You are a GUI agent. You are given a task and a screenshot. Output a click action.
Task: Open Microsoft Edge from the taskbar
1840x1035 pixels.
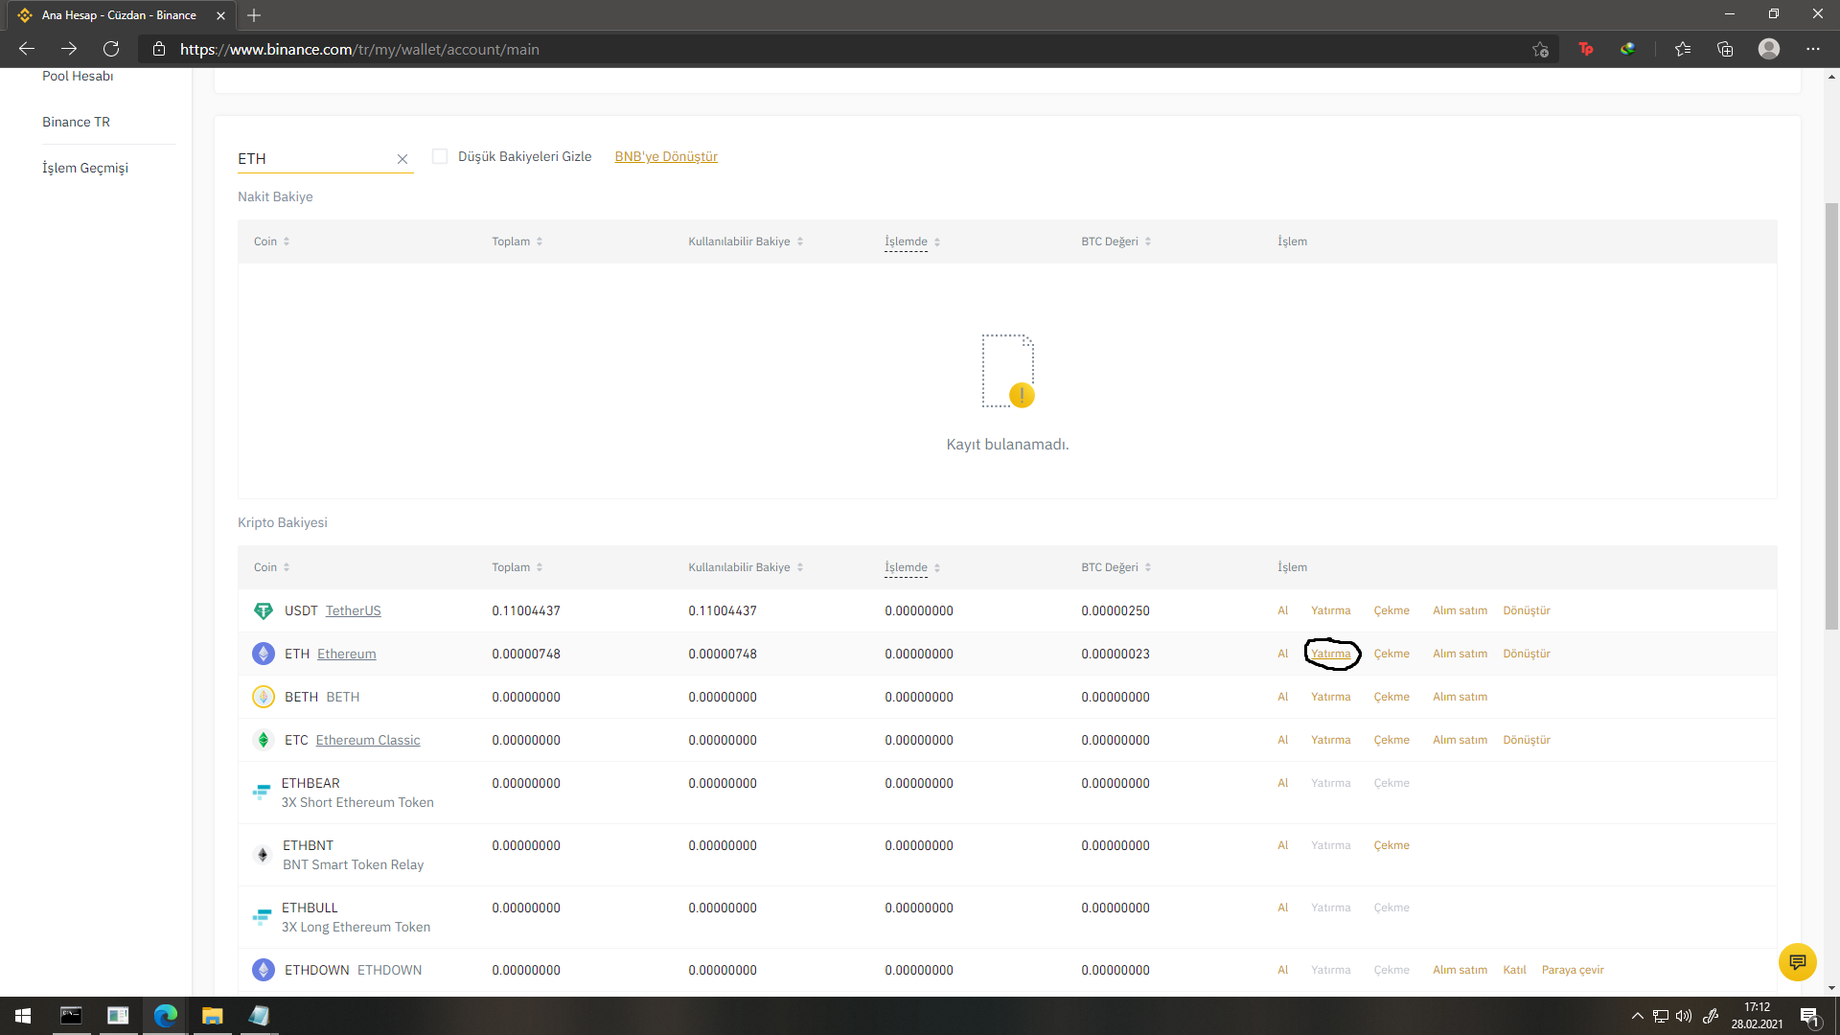[x=165, y=1015]
